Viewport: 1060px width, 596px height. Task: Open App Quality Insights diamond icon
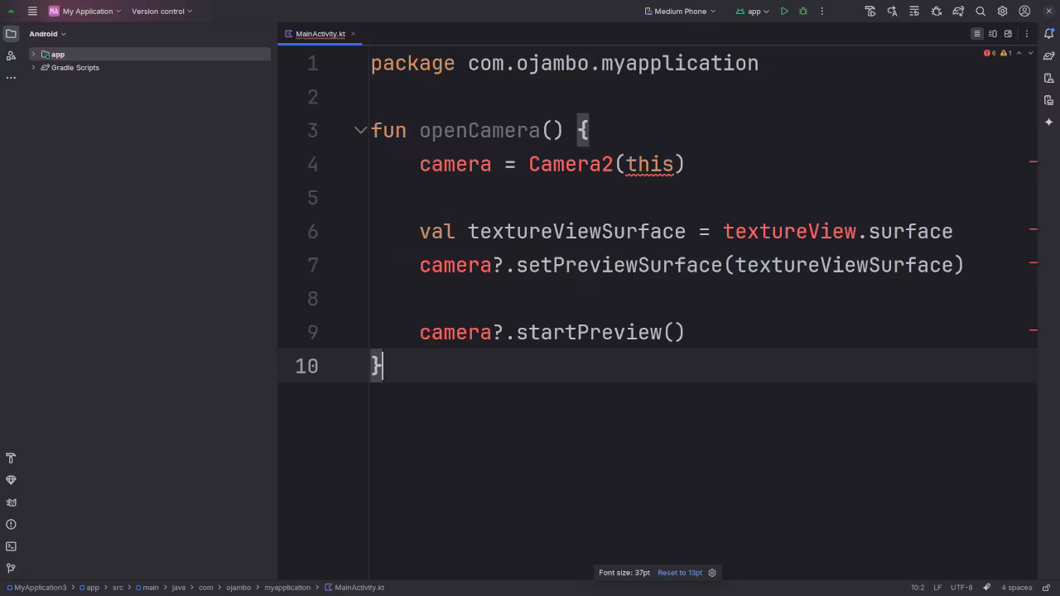click(11, 480)
